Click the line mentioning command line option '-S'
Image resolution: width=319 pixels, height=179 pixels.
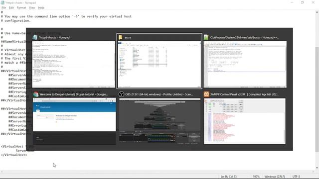pyautogui.click(x=66, y=16)
